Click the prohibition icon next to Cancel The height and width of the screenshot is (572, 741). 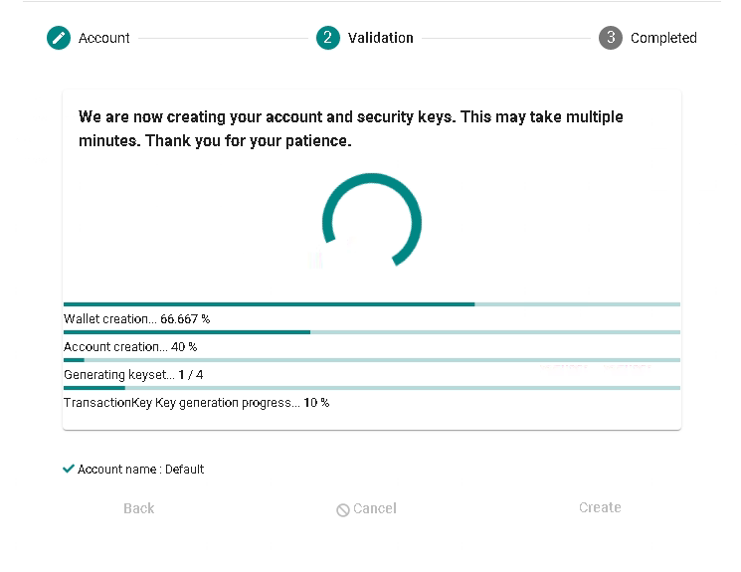point(343,509)
